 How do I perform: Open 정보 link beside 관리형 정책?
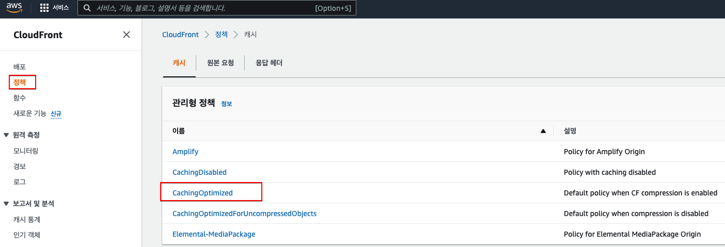tap(227, 104)
